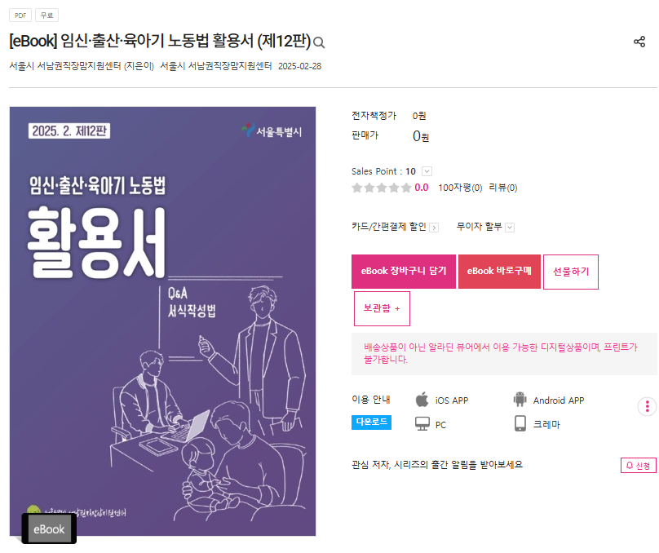Viewport: 659px width, 553px height.
Task: Click the eBook 장바구니 담기 button
Action: [404, 272]
